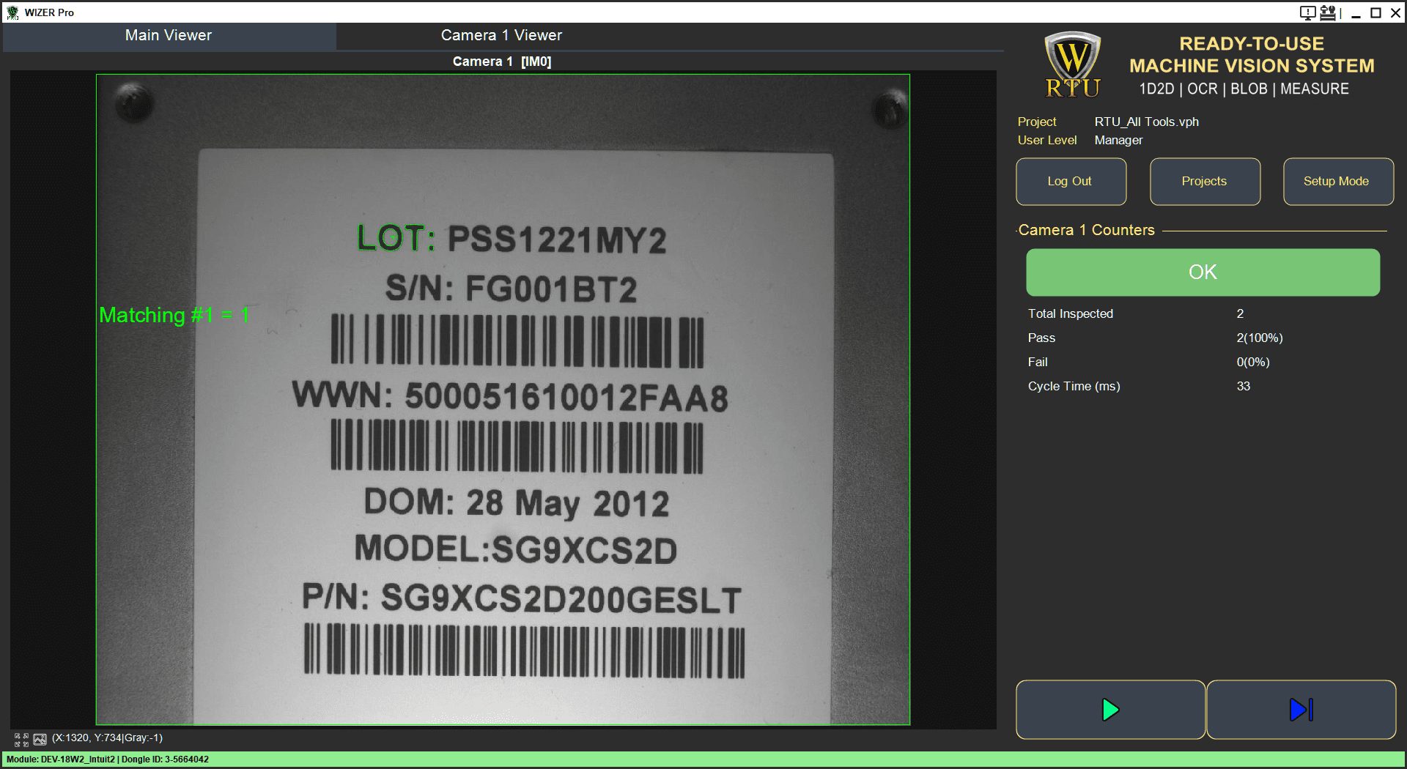
Task: Start continuous run with the green play button
Action: (x=1110, y=710)
